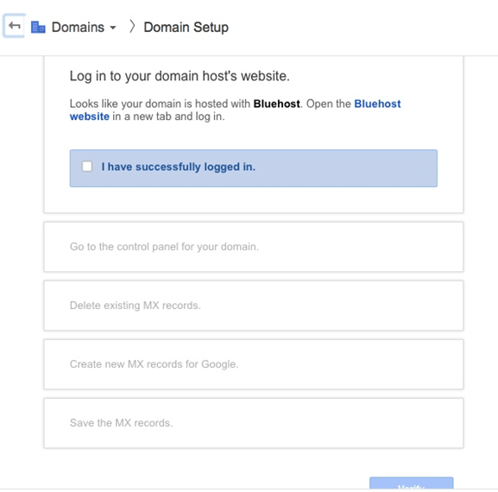Click the 'I have successfully logged in' label text
The height and width of the screenshot is (492, 498).
point(178,167)
